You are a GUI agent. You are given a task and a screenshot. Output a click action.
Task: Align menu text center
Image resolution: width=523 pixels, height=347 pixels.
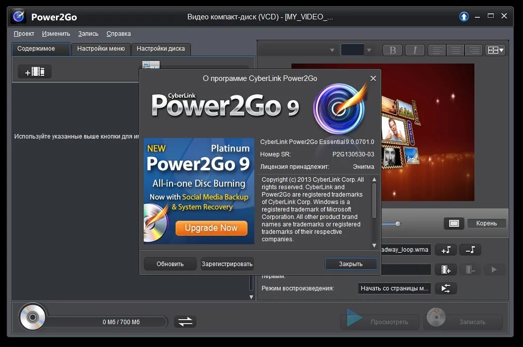click(455, 50)
